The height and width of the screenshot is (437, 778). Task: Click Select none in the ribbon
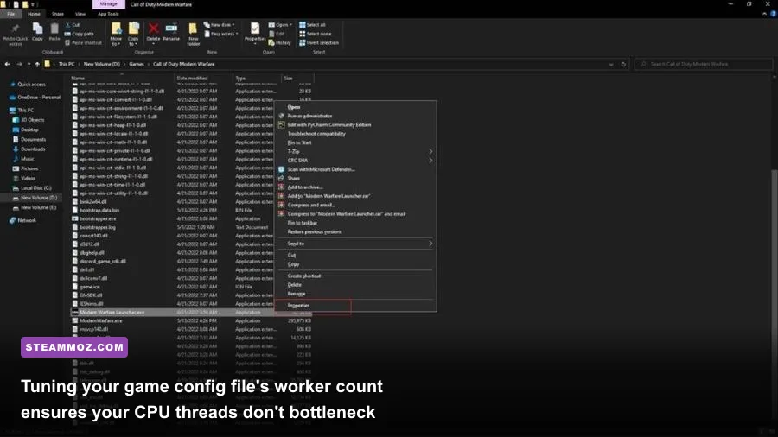point(315,34)
